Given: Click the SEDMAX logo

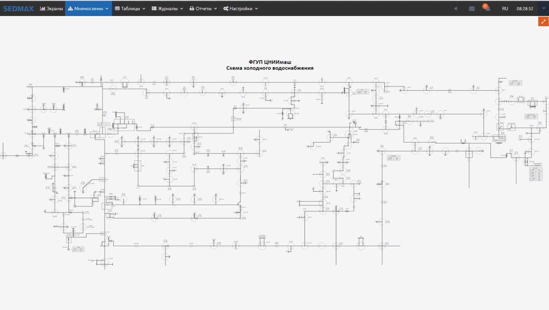Looking at the screenshot, I should click(x=18, y=8).
